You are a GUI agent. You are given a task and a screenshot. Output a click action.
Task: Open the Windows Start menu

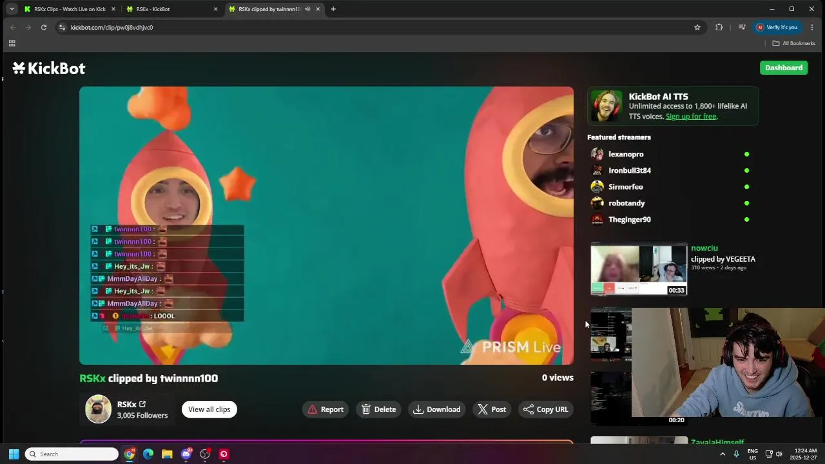point(14,454)
